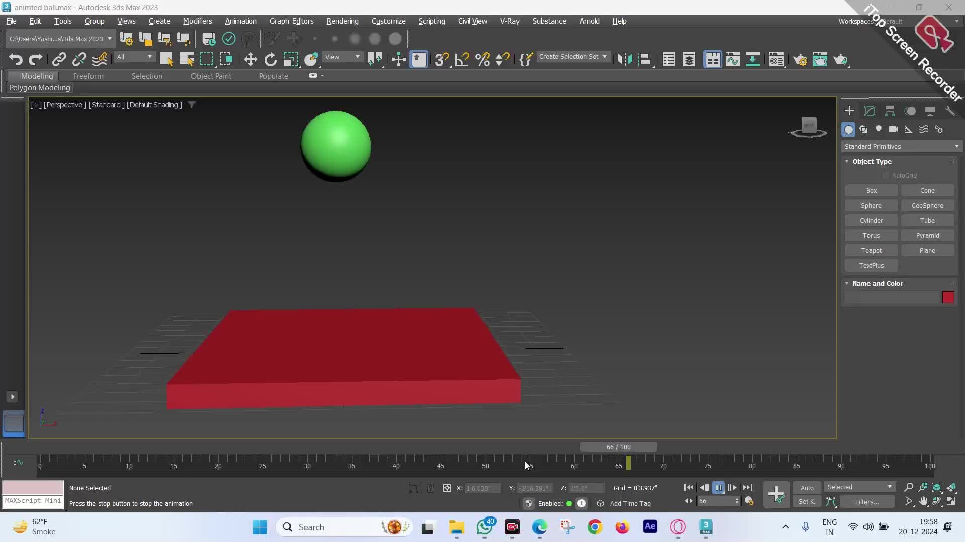
Task: Switch to the Freeform ribbon tab
Action: [88, 76]
